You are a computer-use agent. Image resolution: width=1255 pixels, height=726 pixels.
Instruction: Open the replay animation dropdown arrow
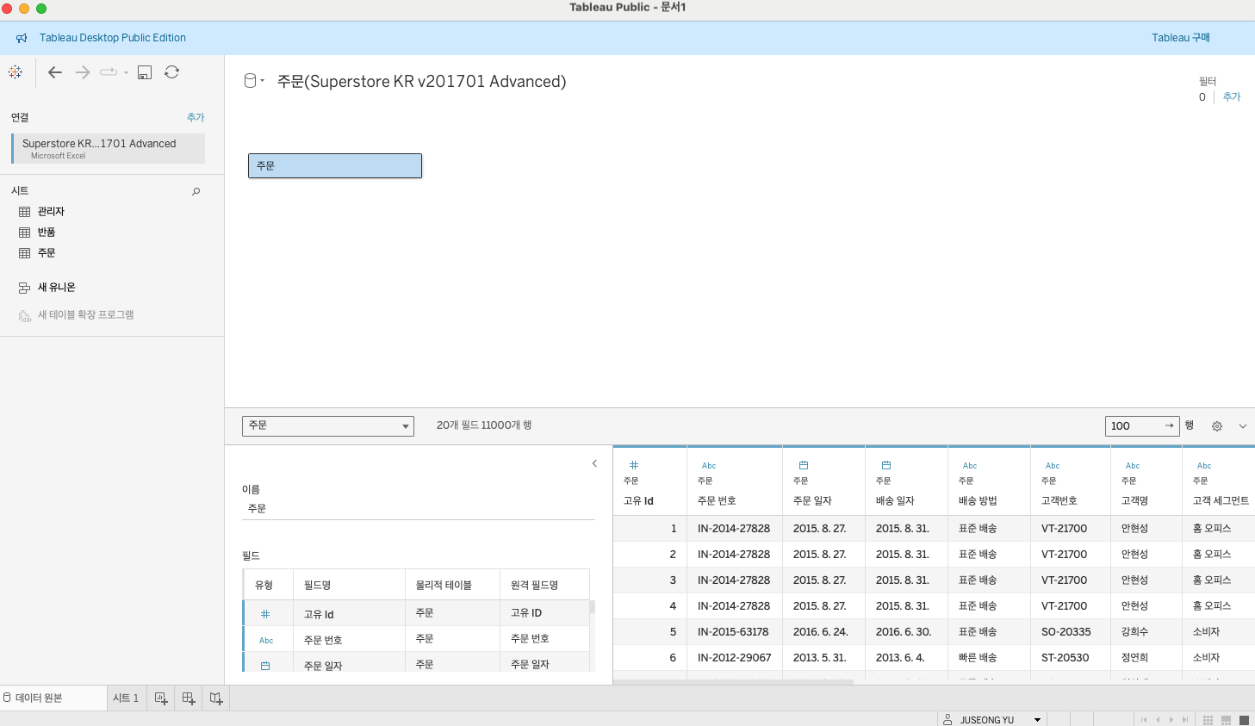[126, 72]
